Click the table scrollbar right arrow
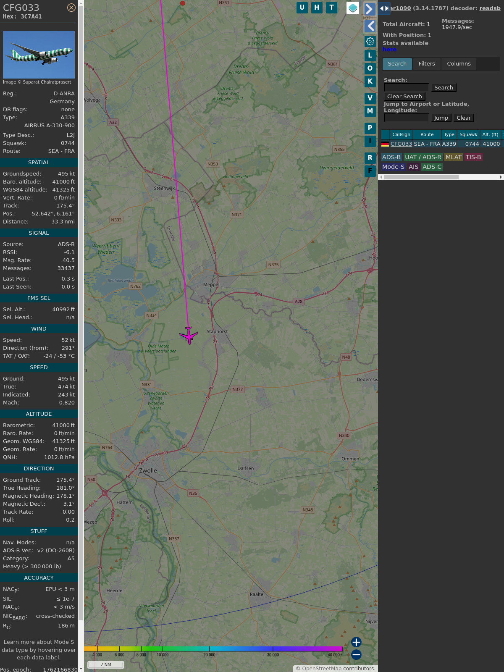The width and height of the screenshot is (504, 672). [501, 177]
